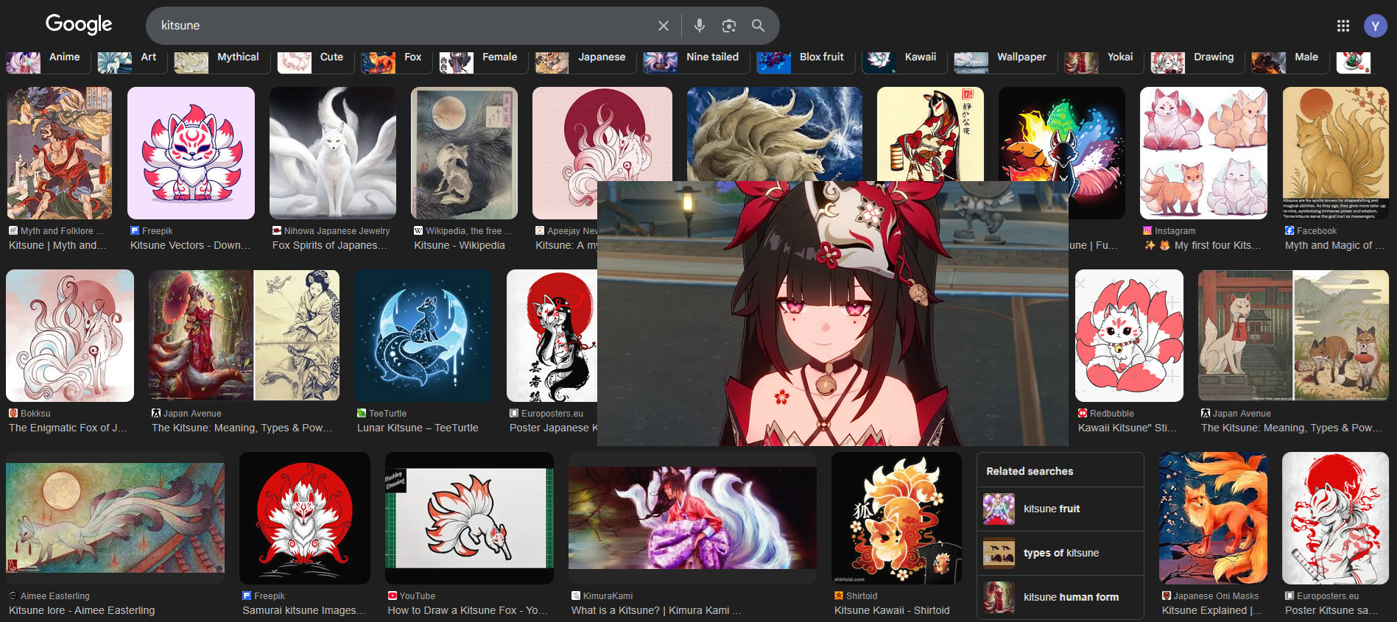The image size is (1397, 622).
Task: Open the KimuraKami kitsune woman thumbnail
Action: click(x=692, y=518)
